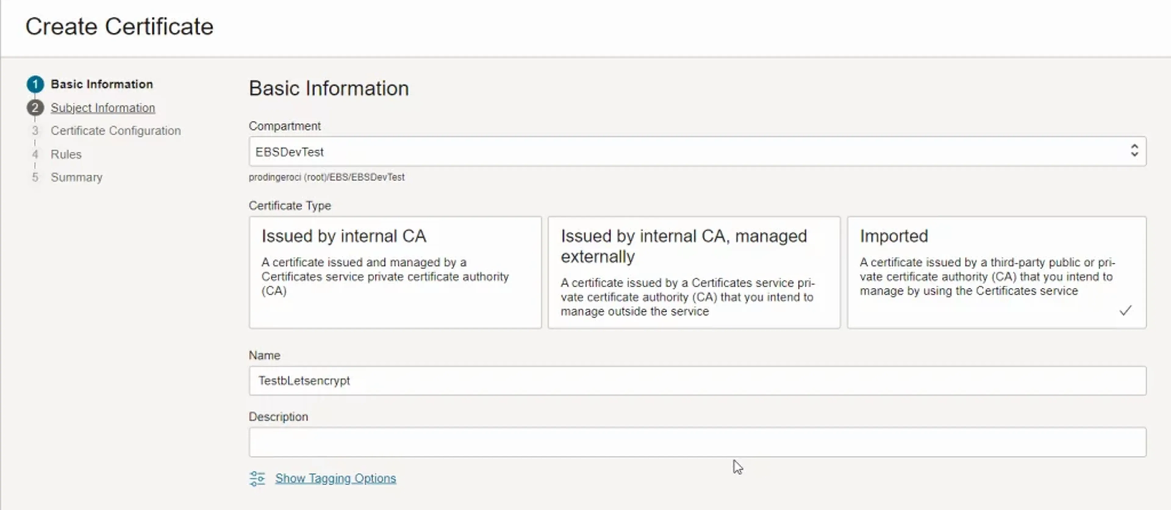The height and width of the screenshot is (510, 1171).
Task: Open the Compartment dropdown showing EBSDevTest
Action: (697, 151)
